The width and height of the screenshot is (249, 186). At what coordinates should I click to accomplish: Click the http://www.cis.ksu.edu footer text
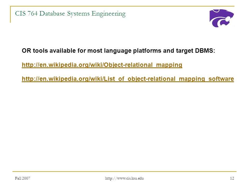click(125, 178)
